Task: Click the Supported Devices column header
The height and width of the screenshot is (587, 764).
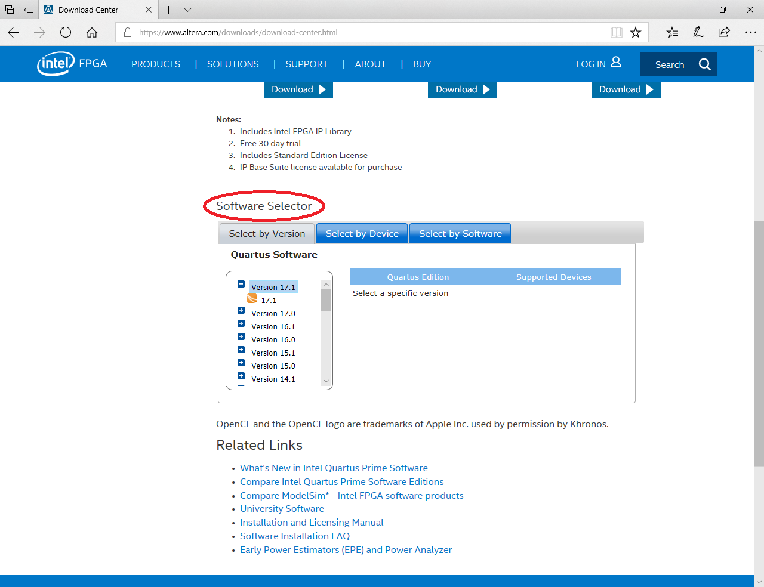Action: tap(554, 277)
